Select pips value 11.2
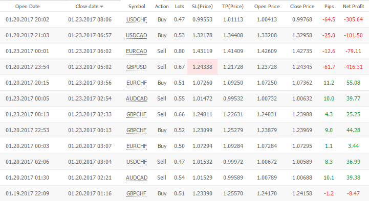The image size is (369, 201). [329, 83]
